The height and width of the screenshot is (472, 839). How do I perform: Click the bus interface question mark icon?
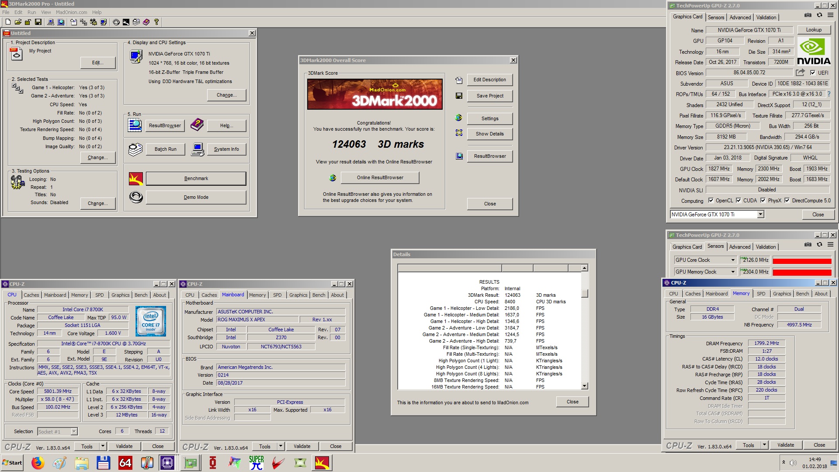click(x=829, y=94)
